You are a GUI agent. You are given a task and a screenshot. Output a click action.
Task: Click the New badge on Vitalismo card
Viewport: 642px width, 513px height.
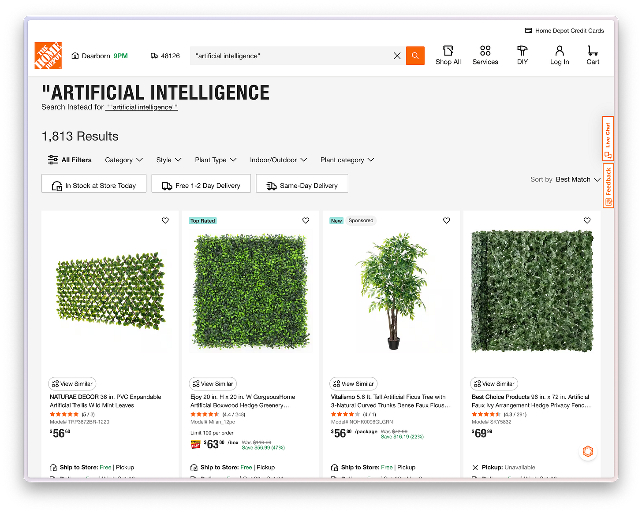pos(337,221)
